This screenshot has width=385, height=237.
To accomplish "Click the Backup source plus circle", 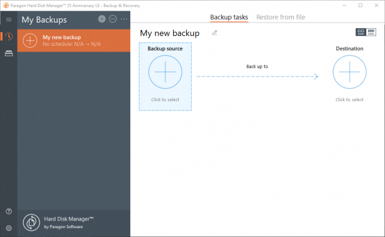I will 165,72.
